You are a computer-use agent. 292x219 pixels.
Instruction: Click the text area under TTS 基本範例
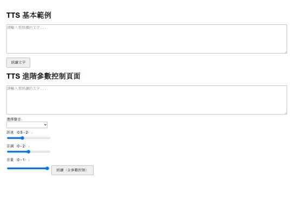[x=147, y=39]
